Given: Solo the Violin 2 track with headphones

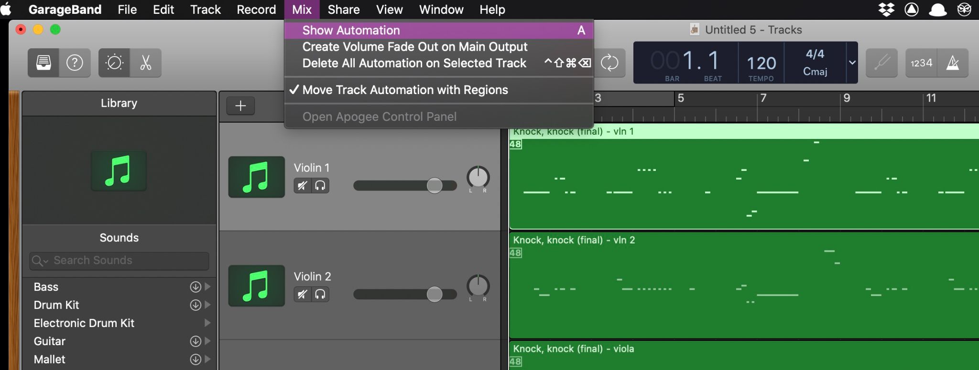Looking at the screenshot, I should pos(320,295).
